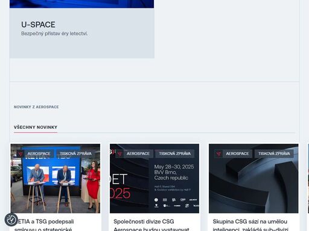Click Tisková zpráva tag on Brno event card
Viewport: 309px width, 231px height.
[x=175, y=154]
